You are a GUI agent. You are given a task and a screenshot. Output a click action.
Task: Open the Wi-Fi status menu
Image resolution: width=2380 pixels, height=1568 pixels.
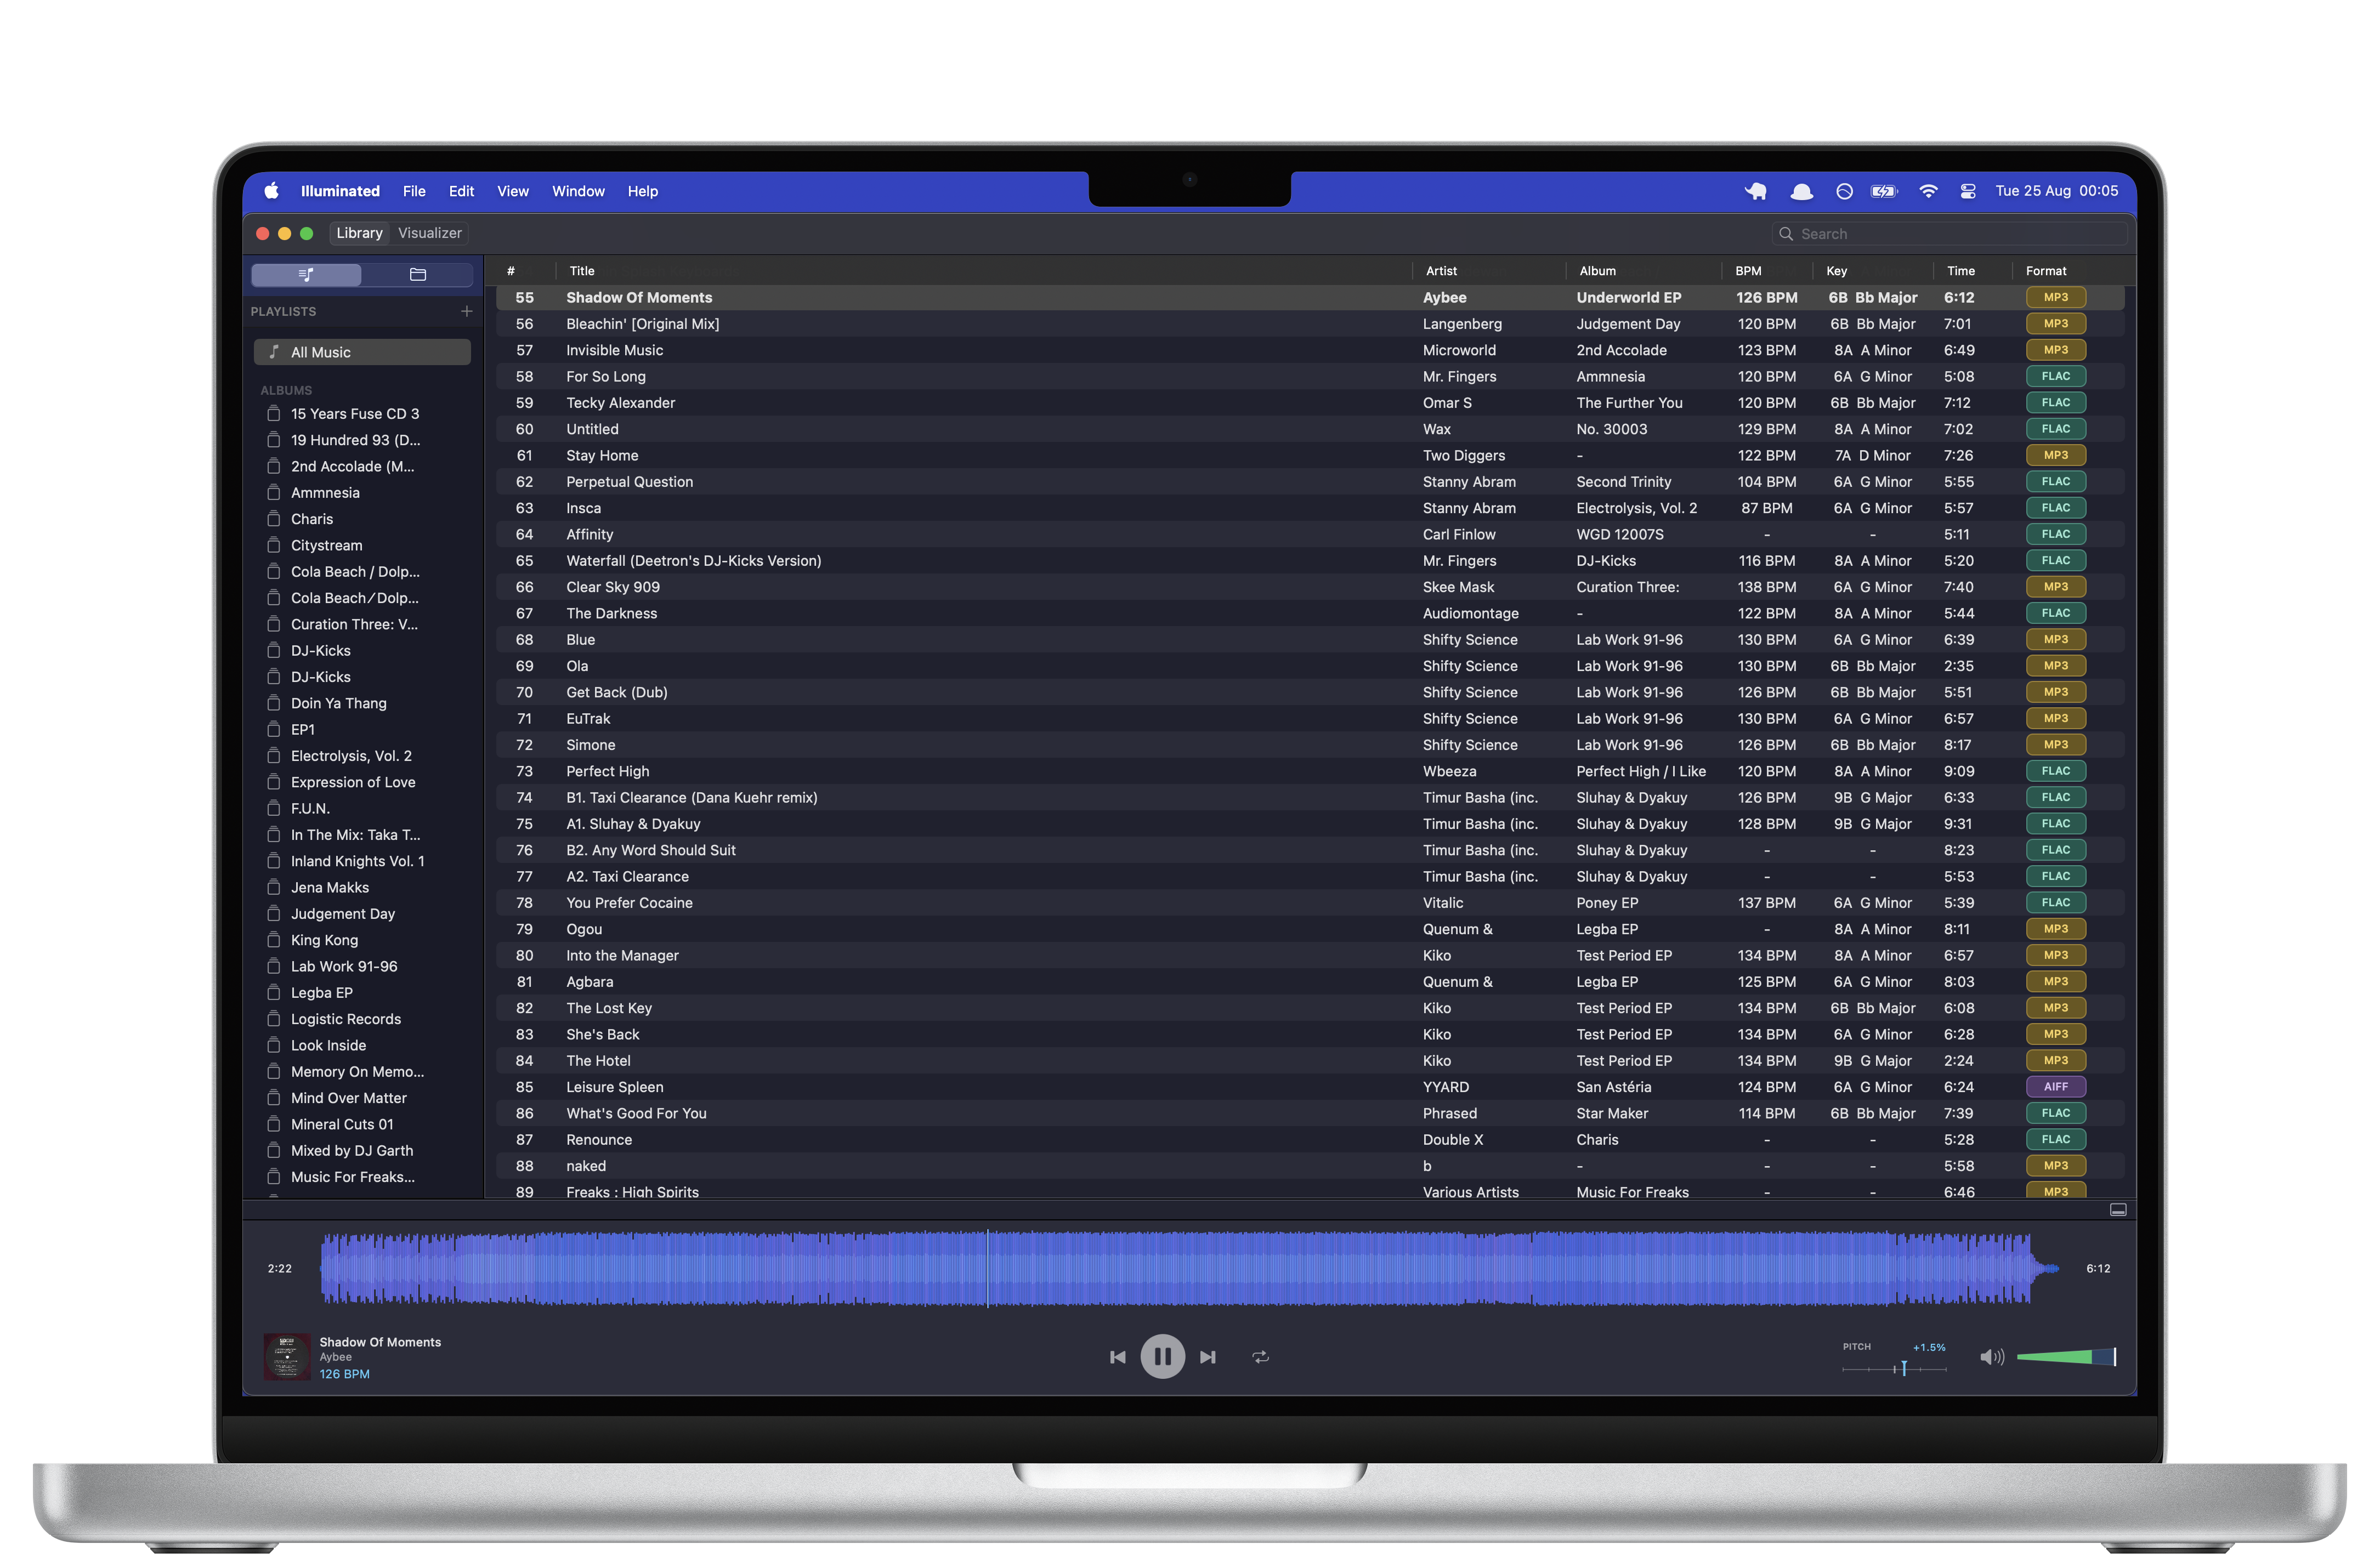[1928, 191]
